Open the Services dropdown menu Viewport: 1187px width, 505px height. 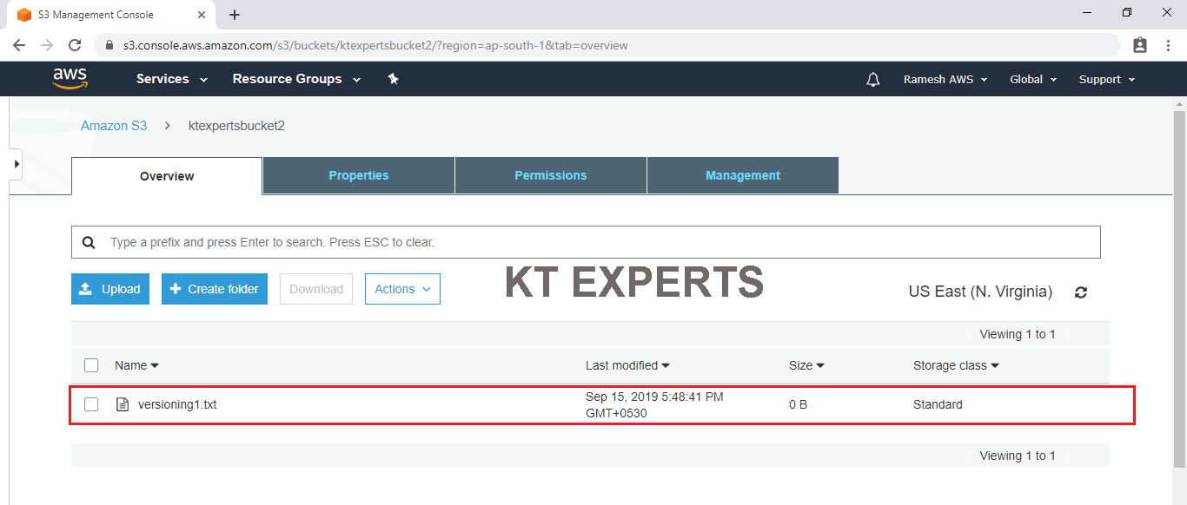[x=172, y=79]
